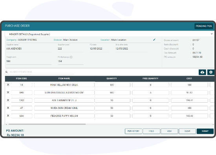Click the Clear button
Viewport: 216px width, 155px height.
coord(187,131)
